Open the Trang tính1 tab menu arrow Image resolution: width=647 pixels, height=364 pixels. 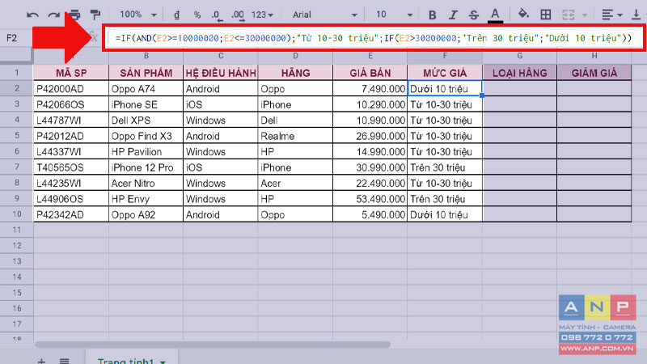[x=163, y=362]
